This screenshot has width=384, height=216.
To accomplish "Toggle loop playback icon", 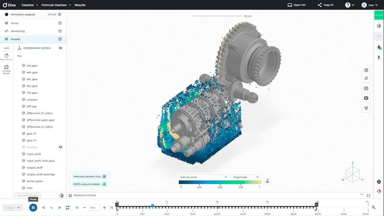I will (x=68, y=208).
